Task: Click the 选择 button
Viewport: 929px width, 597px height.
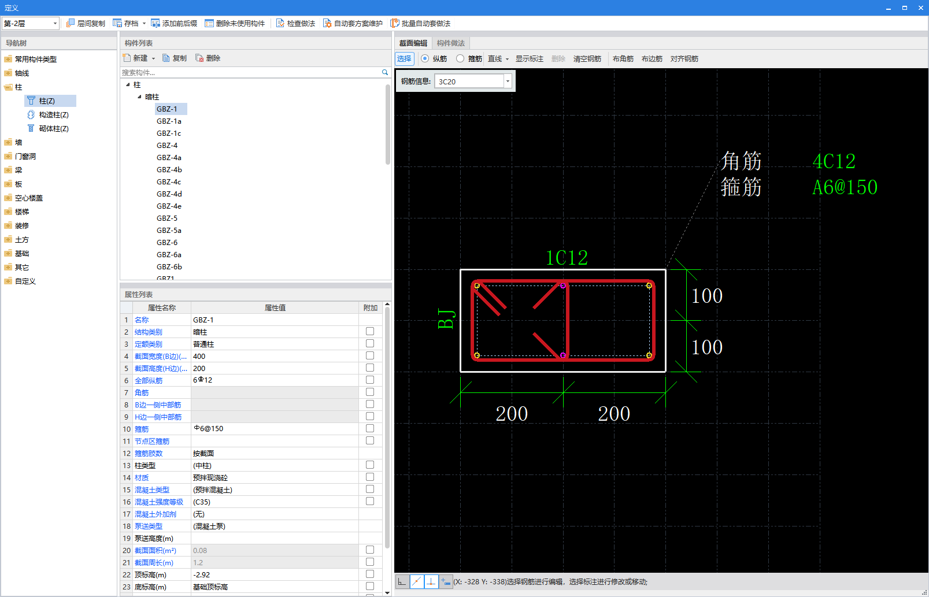Action: coord(404,58)
